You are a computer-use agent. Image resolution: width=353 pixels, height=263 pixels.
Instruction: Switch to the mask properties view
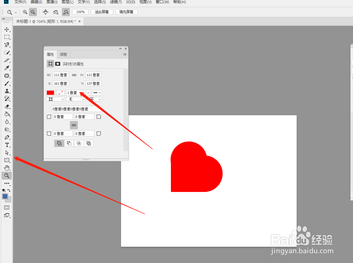pos(58,64)
